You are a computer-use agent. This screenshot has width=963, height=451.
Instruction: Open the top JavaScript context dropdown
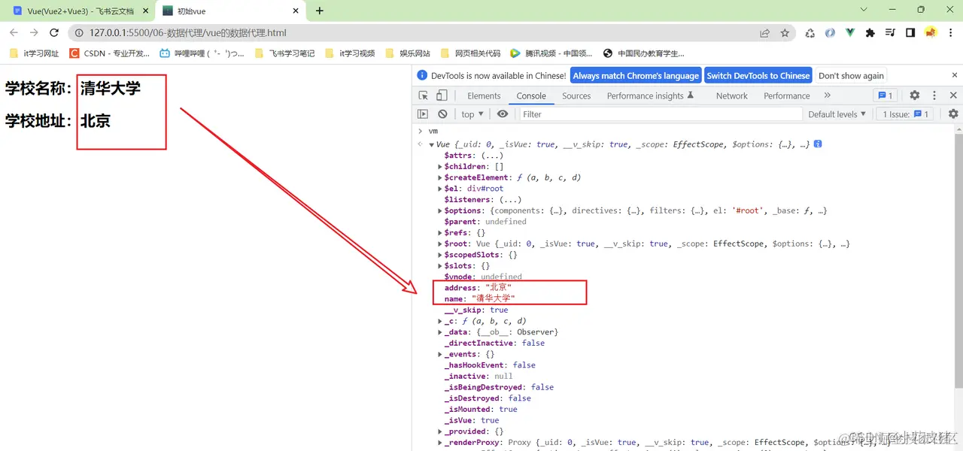click(x=473, y=114)
